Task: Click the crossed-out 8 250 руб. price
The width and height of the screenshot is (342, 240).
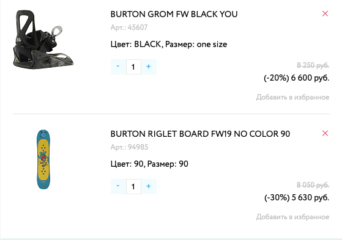Action: 313,65
